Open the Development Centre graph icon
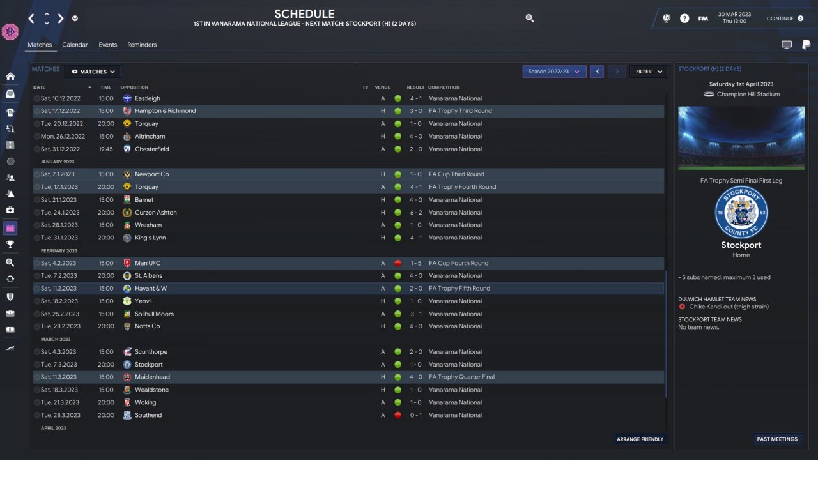Screen dimensions: 818x479 10,348
